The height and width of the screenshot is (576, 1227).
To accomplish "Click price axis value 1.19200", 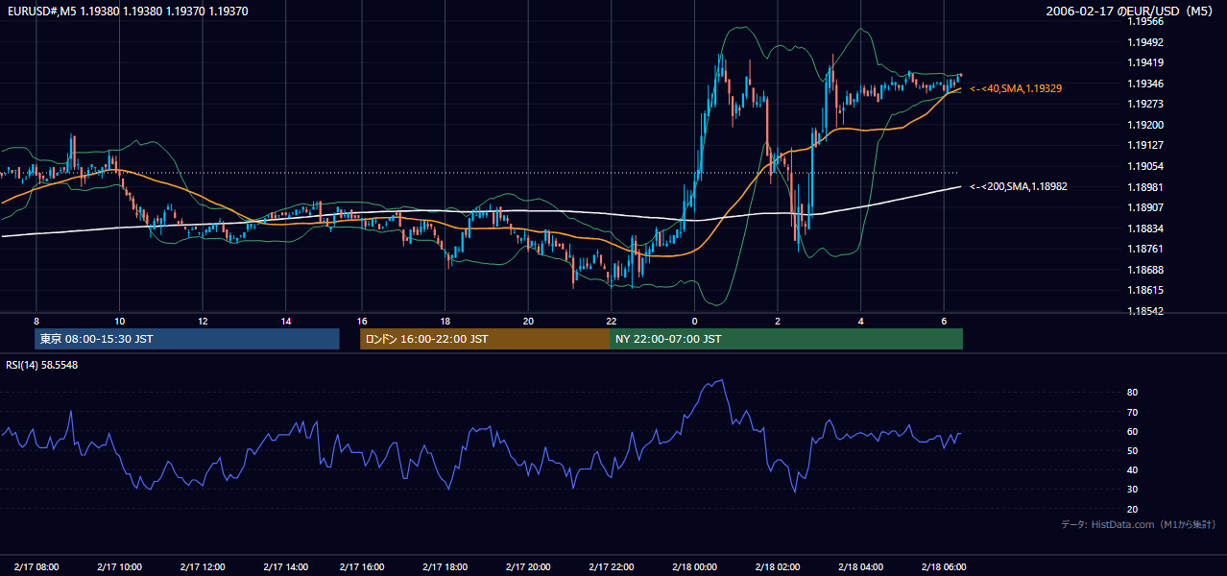I will click(x=1144, y=126).
